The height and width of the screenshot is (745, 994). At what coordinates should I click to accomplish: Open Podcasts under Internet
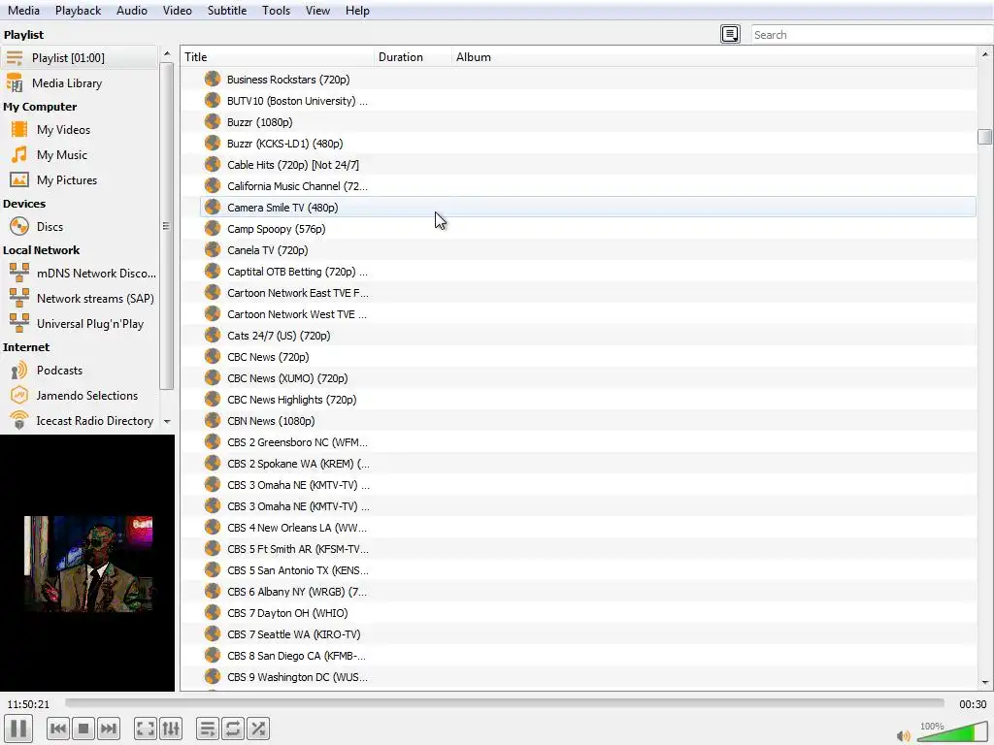(x=79, y=371)
